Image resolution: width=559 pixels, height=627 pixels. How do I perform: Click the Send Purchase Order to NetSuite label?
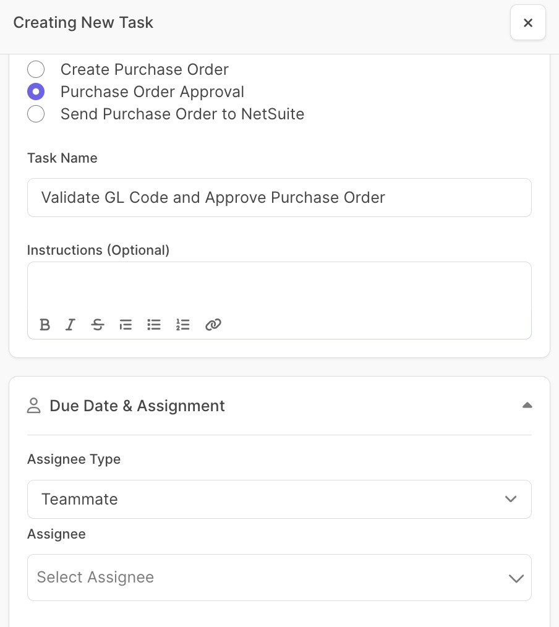coord(182,114)
